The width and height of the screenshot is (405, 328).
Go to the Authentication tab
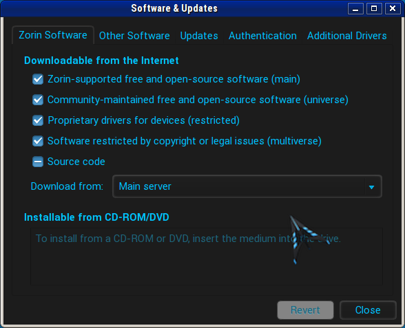pyautogui.click(x=262, y=36)
